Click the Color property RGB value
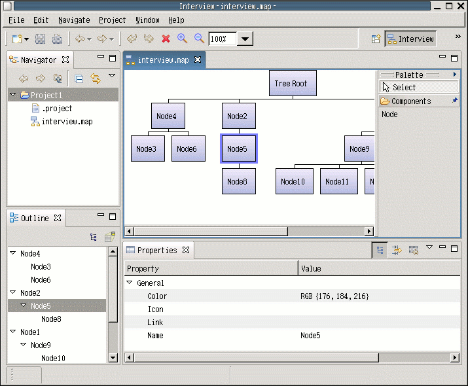The height and width of the screenshot is (386, 468). 334,296
